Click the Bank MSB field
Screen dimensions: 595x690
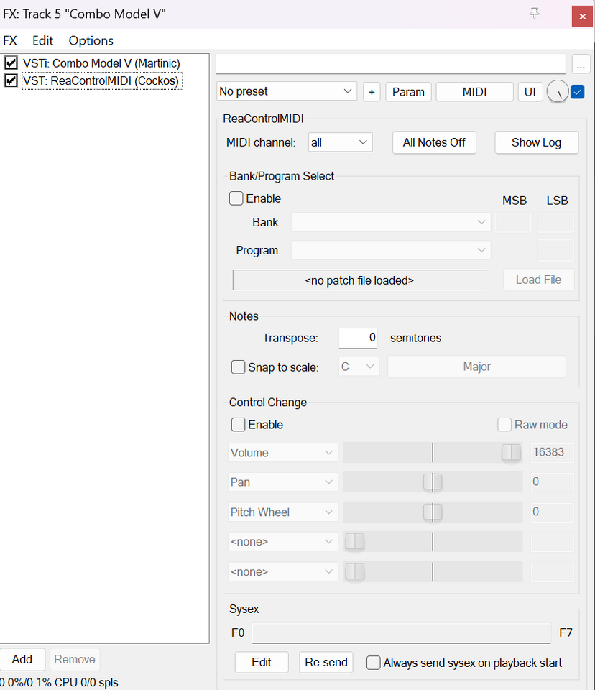[x=513, y=222]
